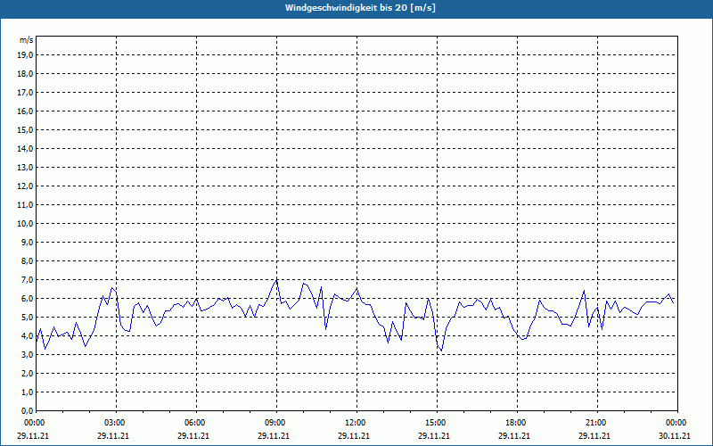Select the y-axis value "15,0"

click(25, 129)
